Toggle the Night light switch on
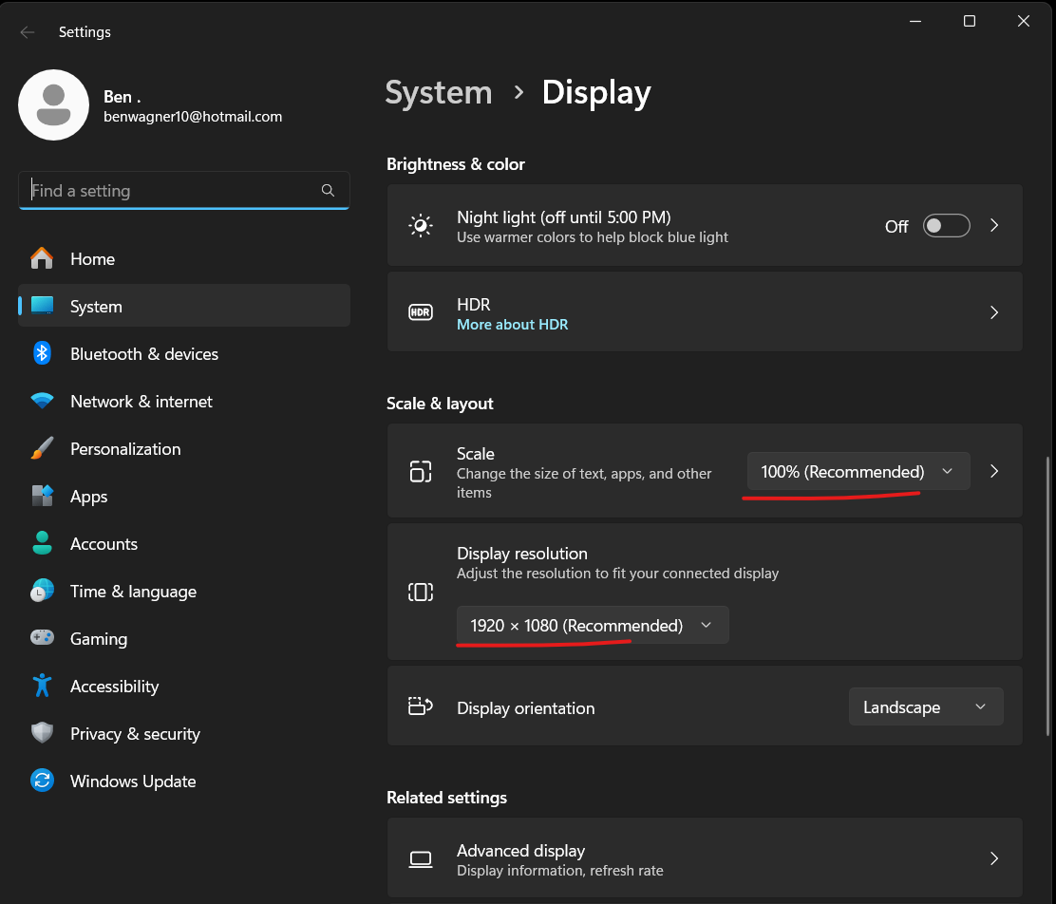The height and width of the screenshot is (904, 1056). (946, 226)
